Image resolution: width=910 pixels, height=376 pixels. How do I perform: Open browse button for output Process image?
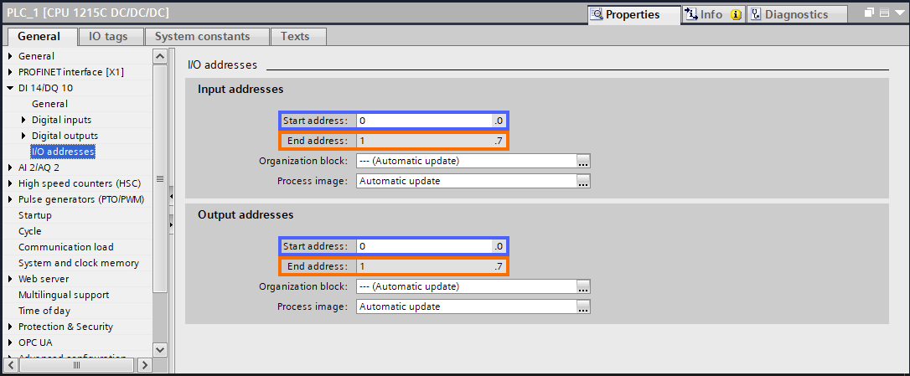[x=583, y=306]
